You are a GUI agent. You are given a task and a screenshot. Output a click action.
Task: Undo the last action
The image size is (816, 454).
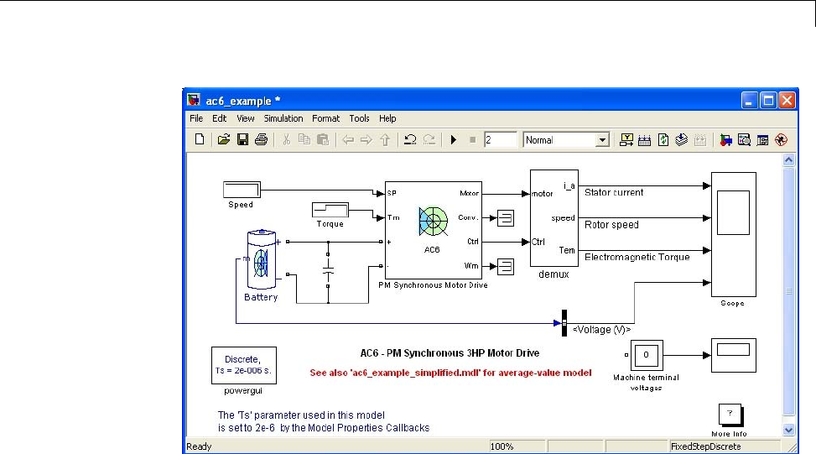410,139
